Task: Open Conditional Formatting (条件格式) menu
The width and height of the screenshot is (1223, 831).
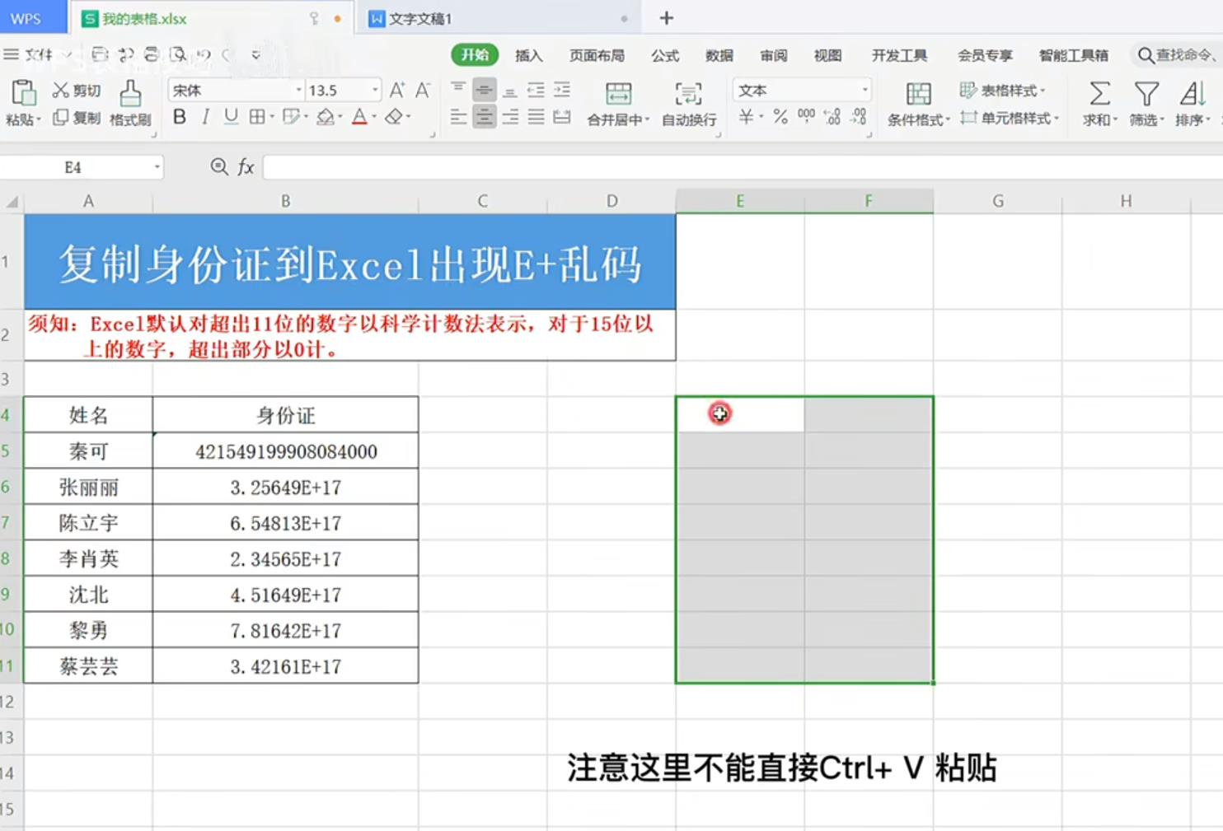Action: pyautogui.click(x=918, y=103)
